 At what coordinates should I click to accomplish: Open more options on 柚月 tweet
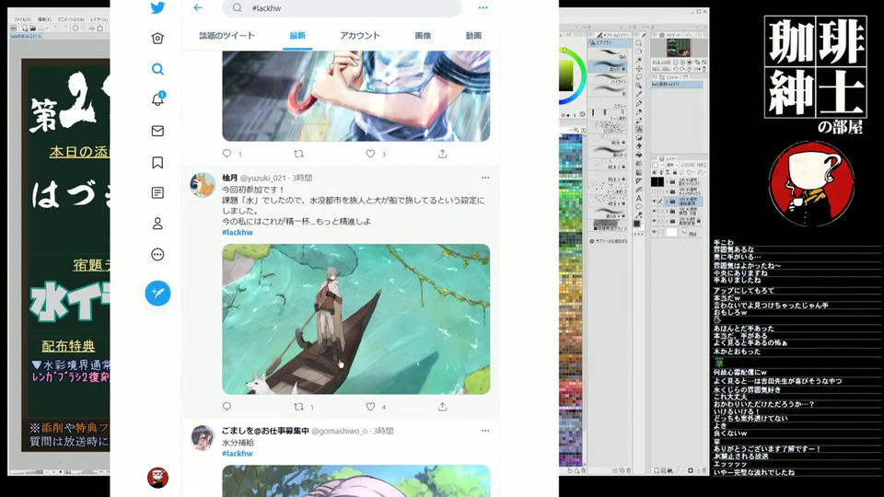coord(485,178)
